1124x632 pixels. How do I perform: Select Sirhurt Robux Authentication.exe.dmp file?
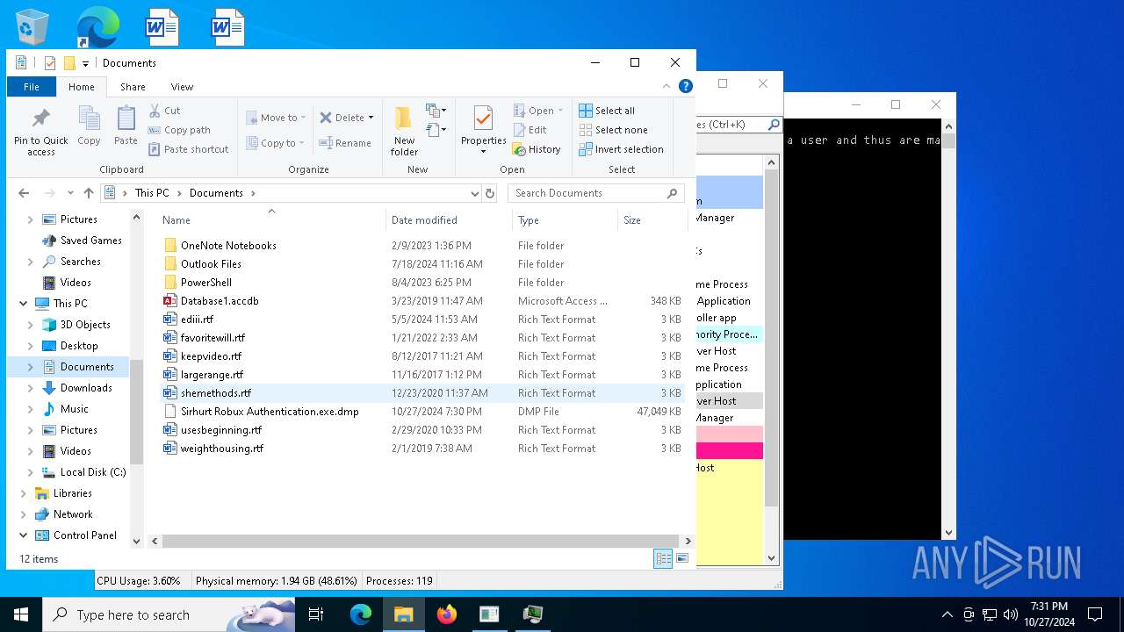coord(270,412)
